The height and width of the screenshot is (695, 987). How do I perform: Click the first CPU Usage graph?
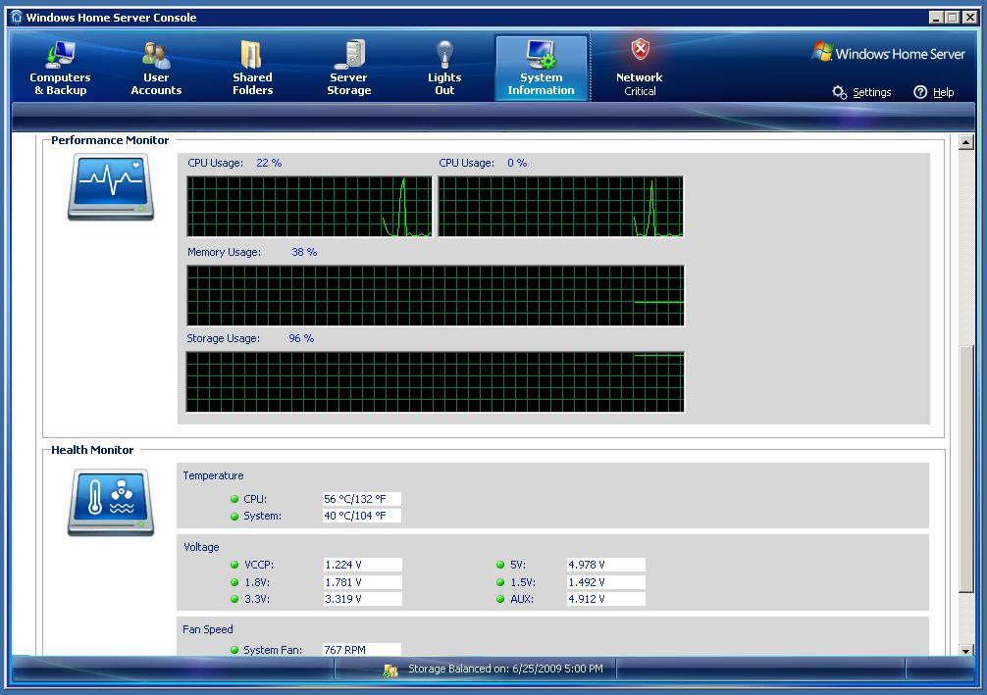click(309, 207)
